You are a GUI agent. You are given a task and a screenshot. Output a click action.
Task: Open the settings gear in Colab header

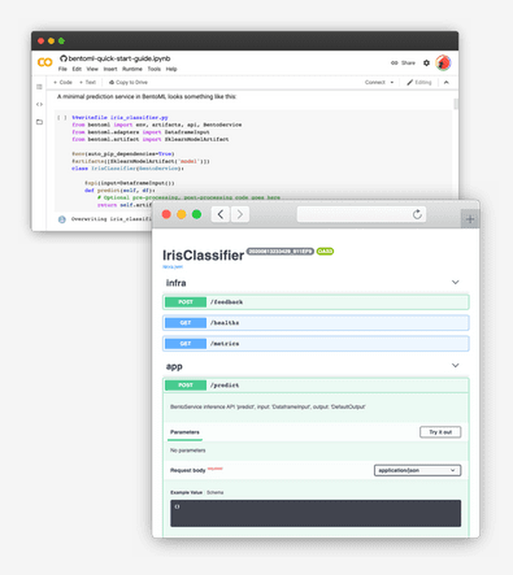(x=426, y=63)
